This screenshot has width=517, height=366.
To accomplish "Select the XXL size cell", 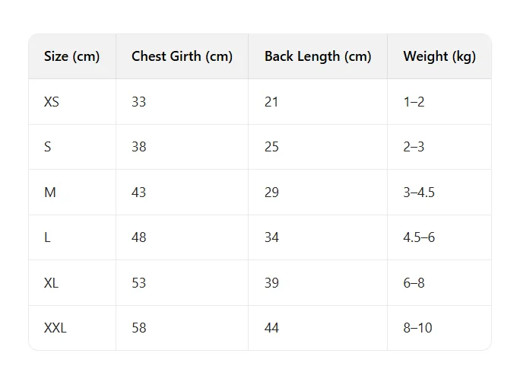I will point(56,328).
